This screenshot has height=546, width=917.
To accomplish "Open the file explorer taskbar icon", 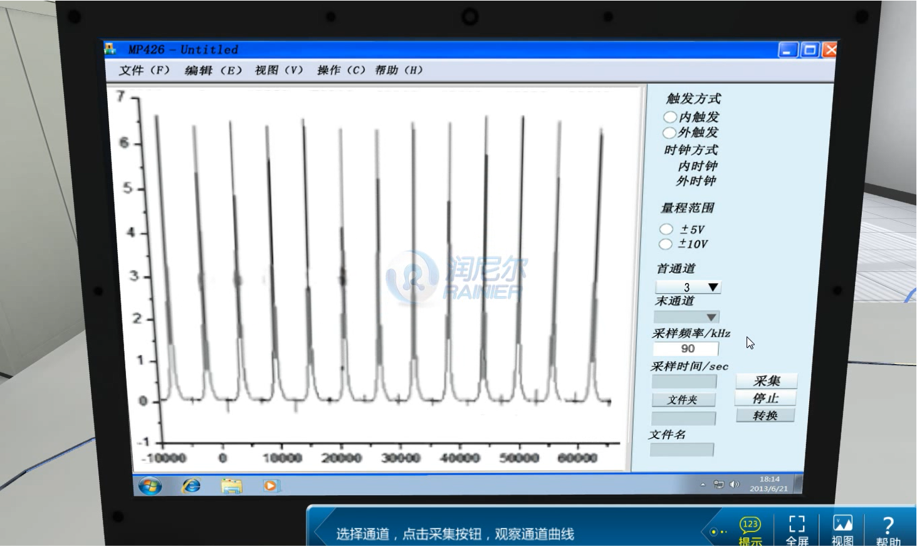I will (231, 486).
